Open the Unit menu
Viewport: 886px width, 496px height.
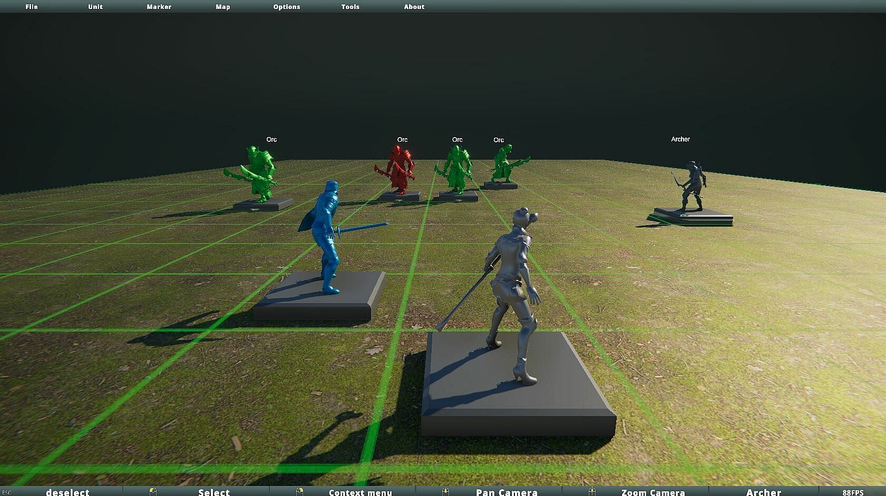click(95, 7)
